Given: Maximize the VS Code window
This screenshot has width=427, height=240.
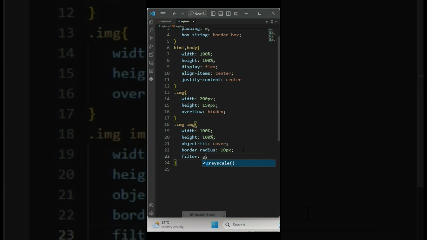Looking at the screenshot, I should (260, 14).
